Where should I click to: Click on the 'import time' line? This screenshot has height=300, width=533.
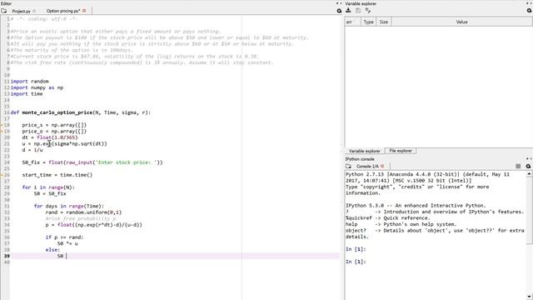(x=27, y=94)
